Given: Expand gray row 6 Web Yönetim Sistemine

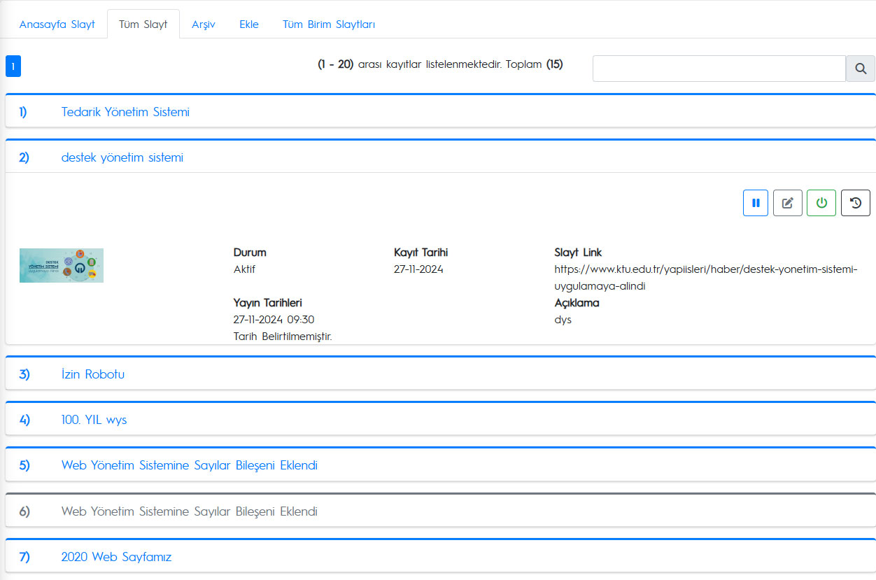Looking at the screenshot, I should point(440,511).
